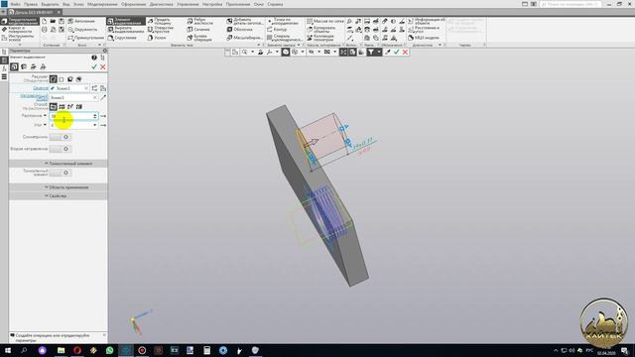The height and width of the screenshot is (357, 635).
Task: Open the Файл menu
Action: (16, 4)
